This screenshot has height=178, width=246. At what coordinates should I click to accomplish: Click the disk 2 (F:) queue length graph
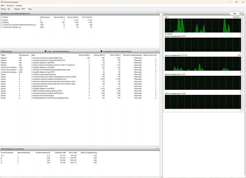[x=203, y=83]
